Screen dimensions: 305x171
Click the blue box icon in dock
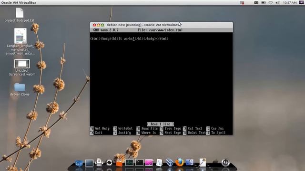coord(79,163)
